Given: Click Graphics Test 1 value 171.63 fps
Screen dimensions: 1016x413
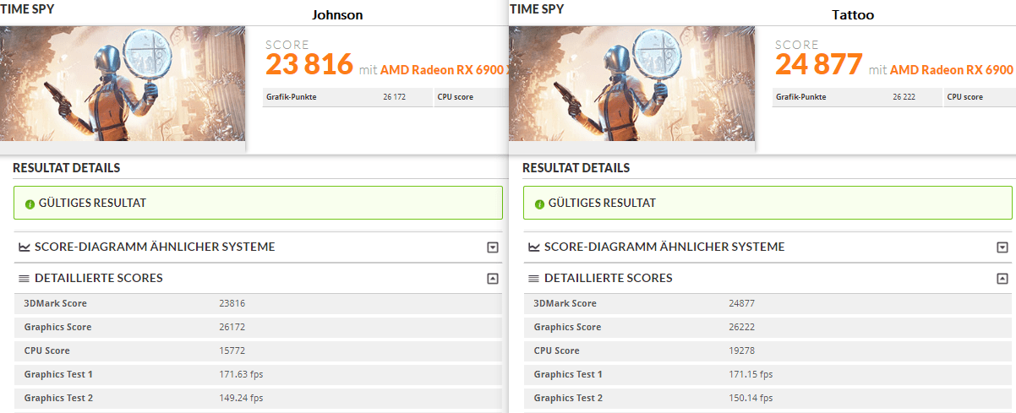Looking at the screenshot, I should pos(241,374).
